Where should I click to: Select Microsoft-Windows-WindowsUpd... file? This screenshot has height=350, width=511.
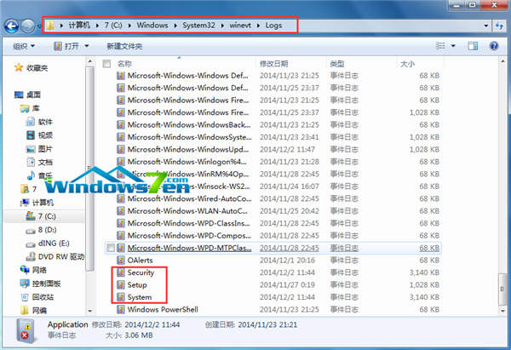click(188, 150)
